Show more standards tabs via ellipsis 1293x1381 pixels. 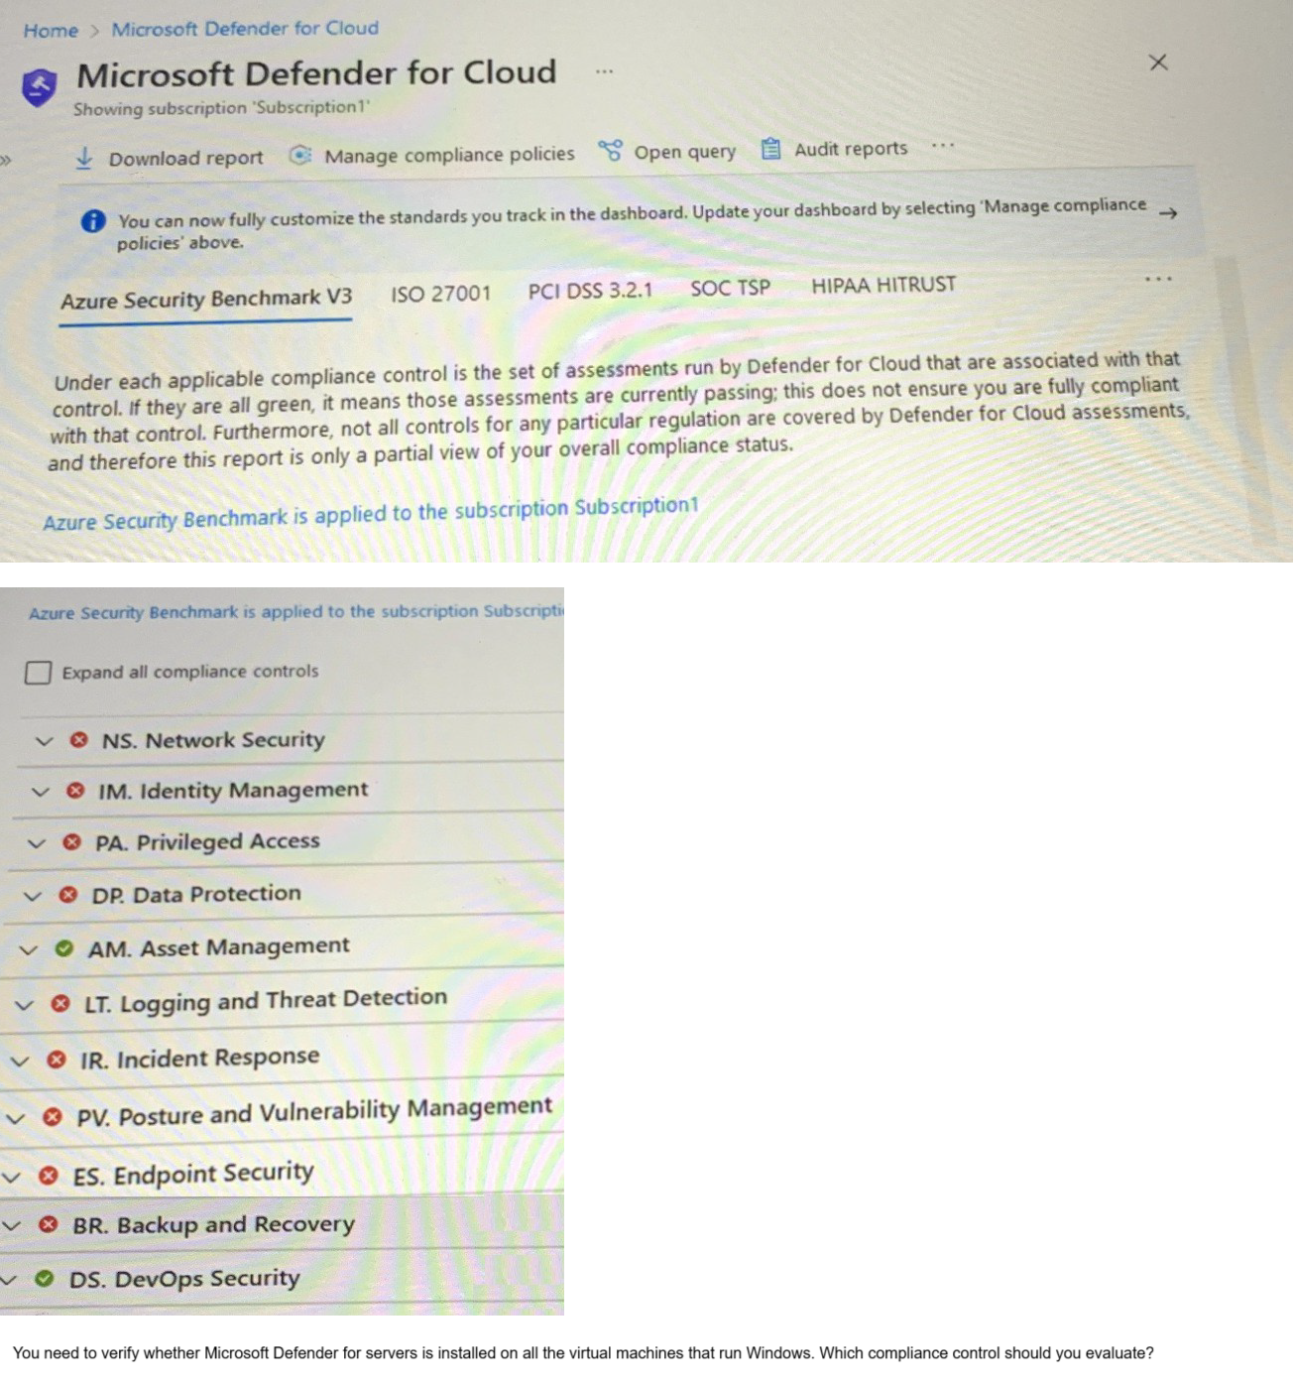pos(1157,280)
